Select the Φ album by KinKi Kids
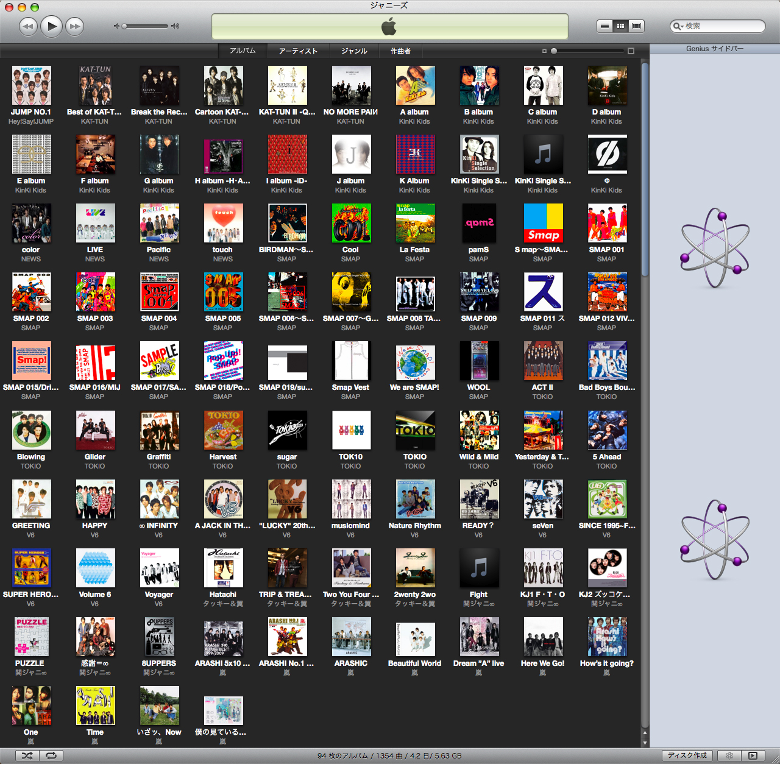Viewport: 780px width, 764px height. pos(607,154)
